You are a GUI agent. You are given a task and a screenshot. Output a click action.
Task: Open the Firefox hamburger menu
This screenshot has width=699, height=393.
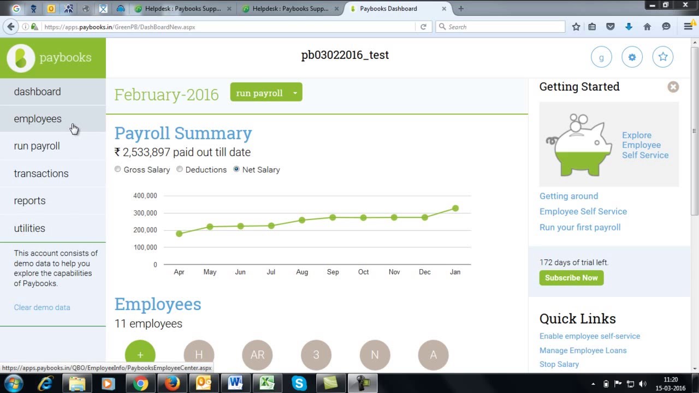[688, 27]
